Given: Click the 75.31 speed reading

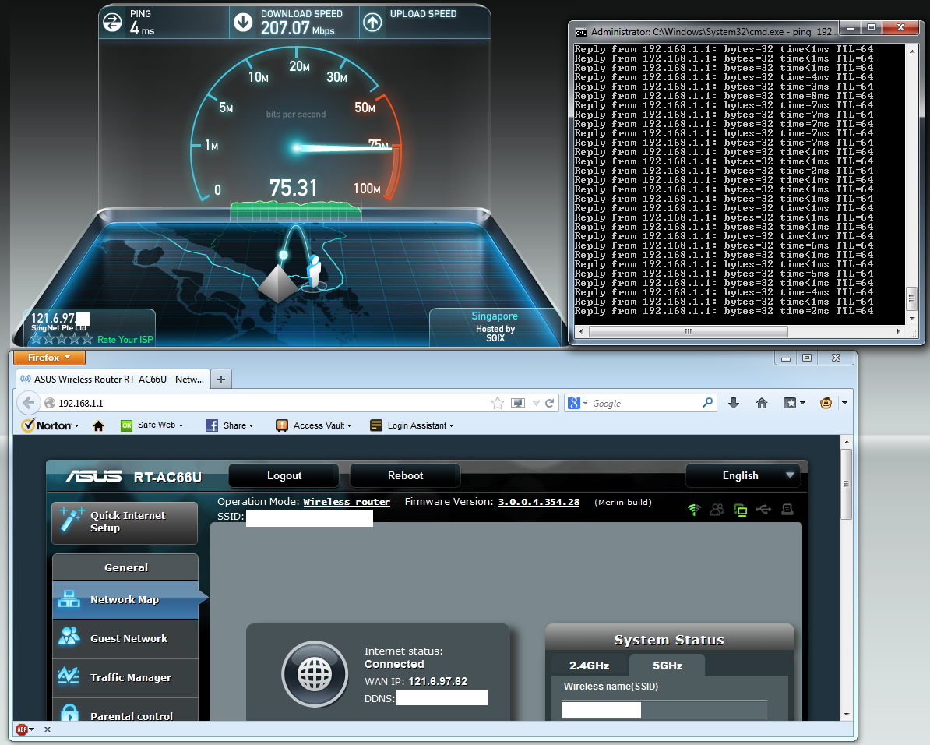Looking at the screenshot, I should pos(294,188).
